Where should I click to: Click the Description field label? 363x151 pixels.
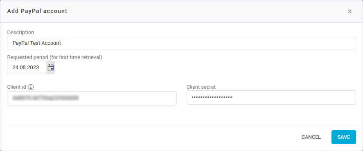click(20, 33)
